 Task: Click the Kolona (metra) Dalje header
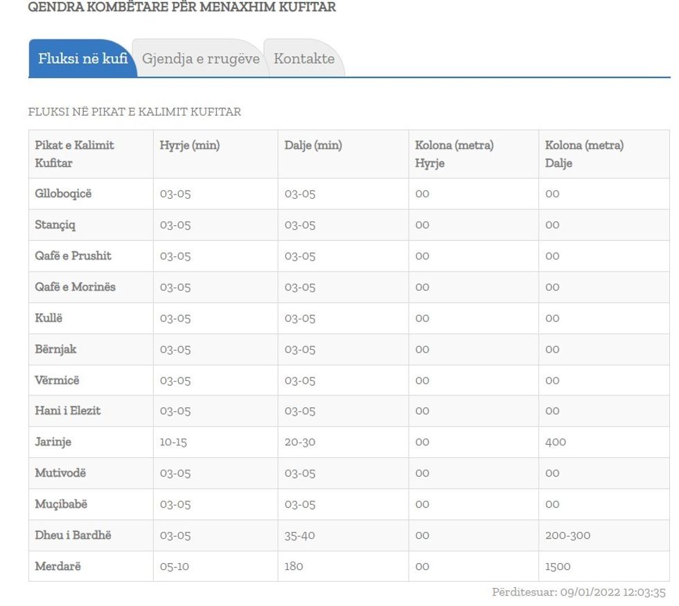(586, 154)
